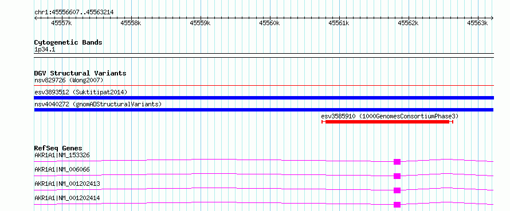Image resolution: width=510 pixels, height=211 pixels.
Task: Click the DGV Structural Variants track title
Action: point(80,73)
